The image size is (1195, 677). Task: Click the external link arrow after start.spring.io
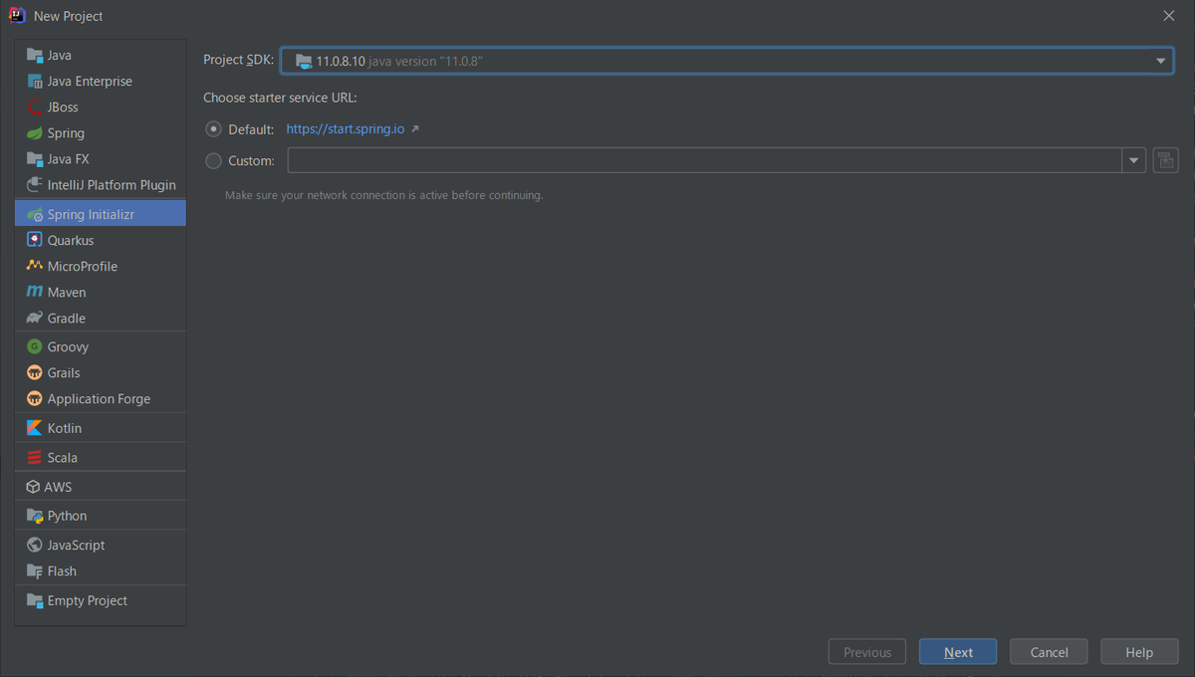415,129
